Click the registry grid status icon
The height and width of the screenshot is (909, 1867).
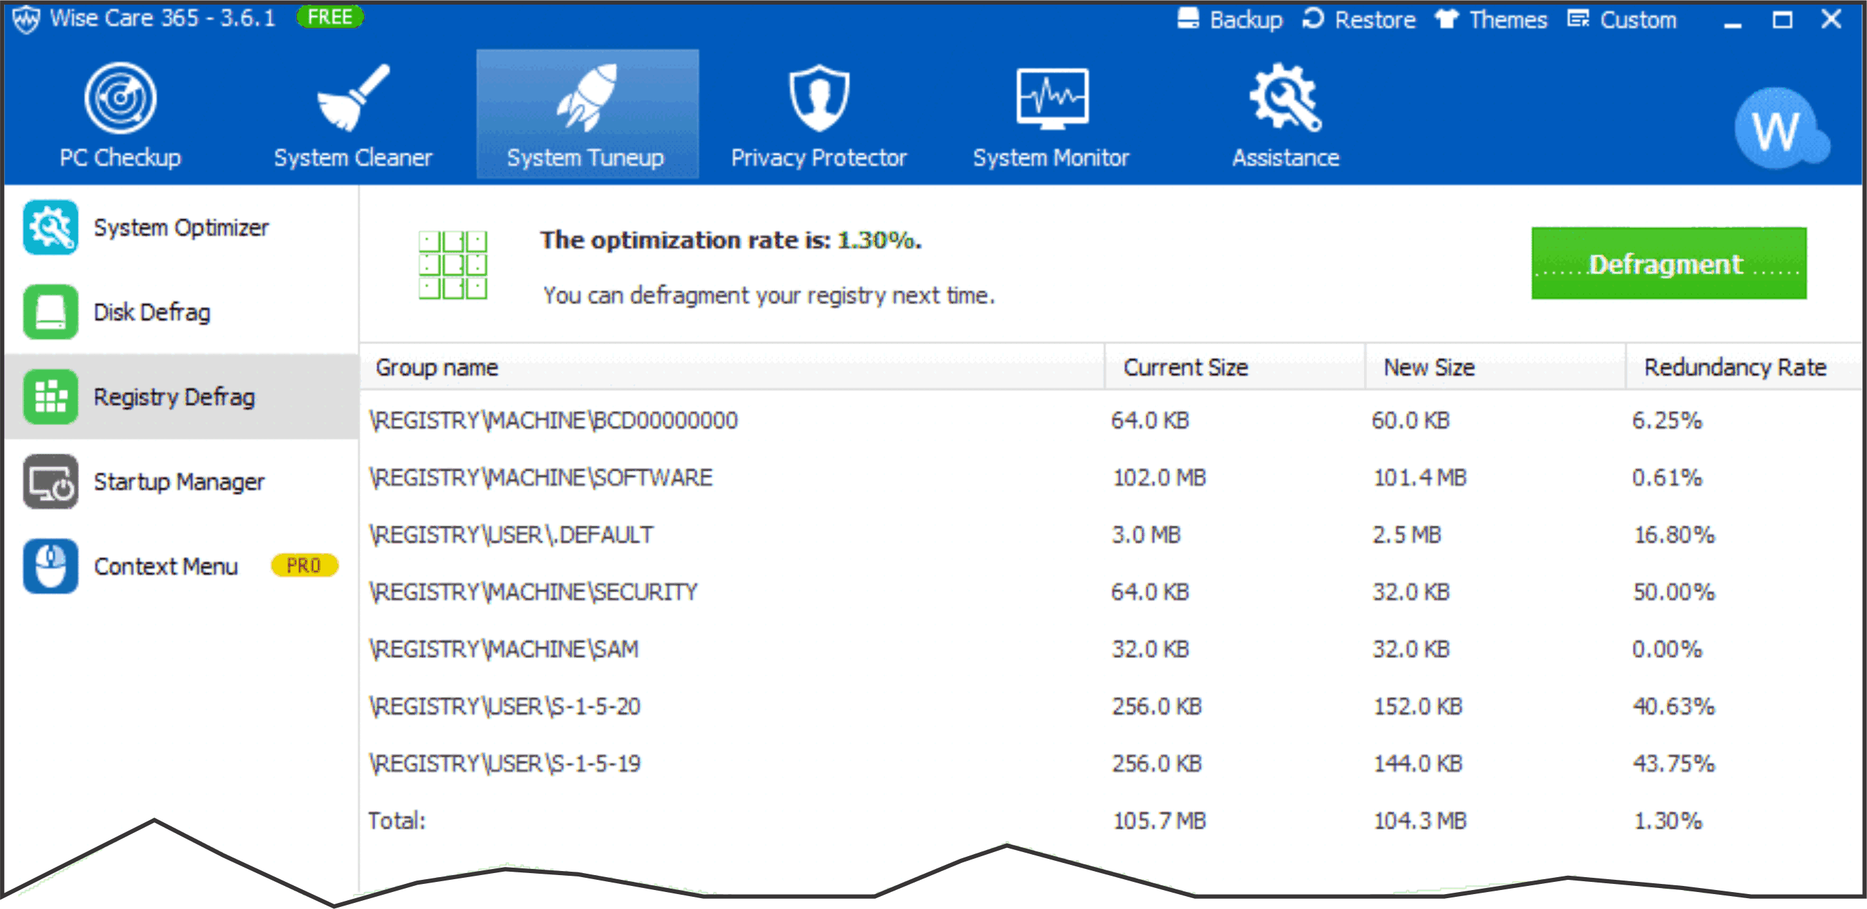452,264
